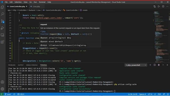
Task: Open Manage gear settings menu
Action: pyautogui.click(x=2, y=89)
